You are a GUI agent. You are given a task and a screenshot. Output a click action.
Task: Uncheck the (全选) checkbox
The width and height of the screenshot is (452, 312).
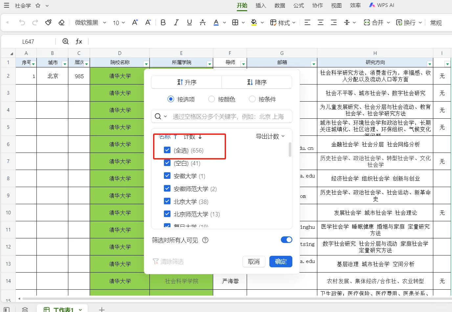(167, 150)
